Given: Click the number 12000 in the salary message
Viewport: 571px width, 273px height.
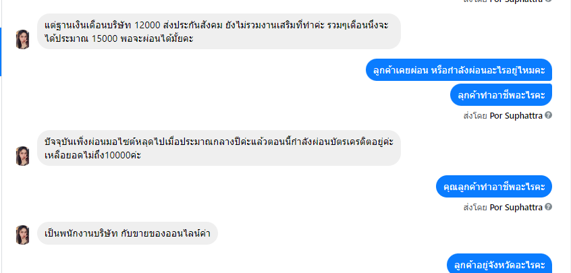Looking at the screenshot, I should pos(148,26).
